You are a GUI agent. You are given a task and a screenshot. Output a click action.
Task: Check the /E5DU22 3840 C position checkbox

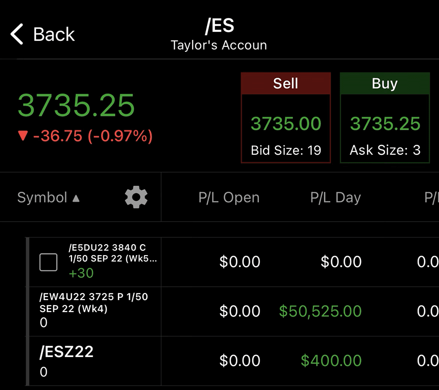click(48, 262)
